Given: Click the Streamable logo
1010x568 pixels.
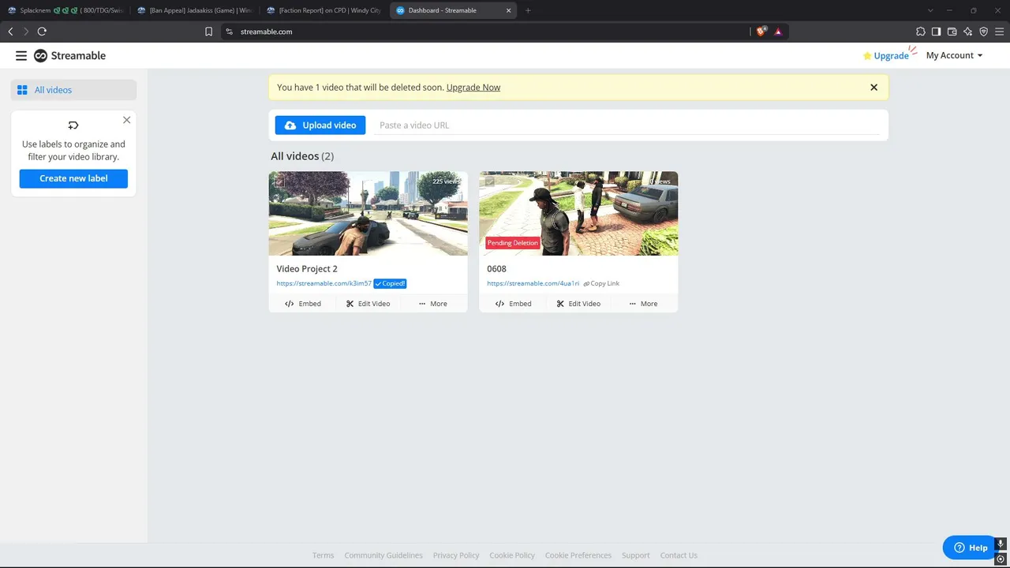Looking at the screenshot, I should click(69, 56).
